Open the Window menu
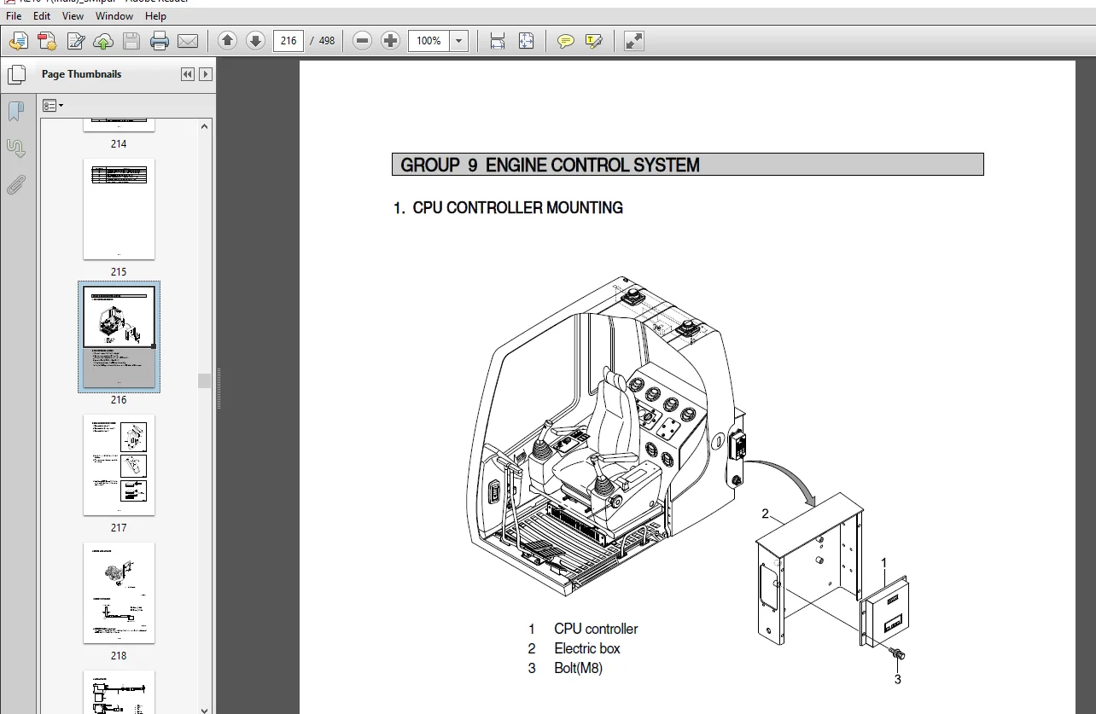 coord(114,16)
